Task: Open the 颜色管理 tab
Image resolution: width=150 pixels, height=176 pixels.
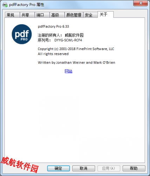Action: 74,15
